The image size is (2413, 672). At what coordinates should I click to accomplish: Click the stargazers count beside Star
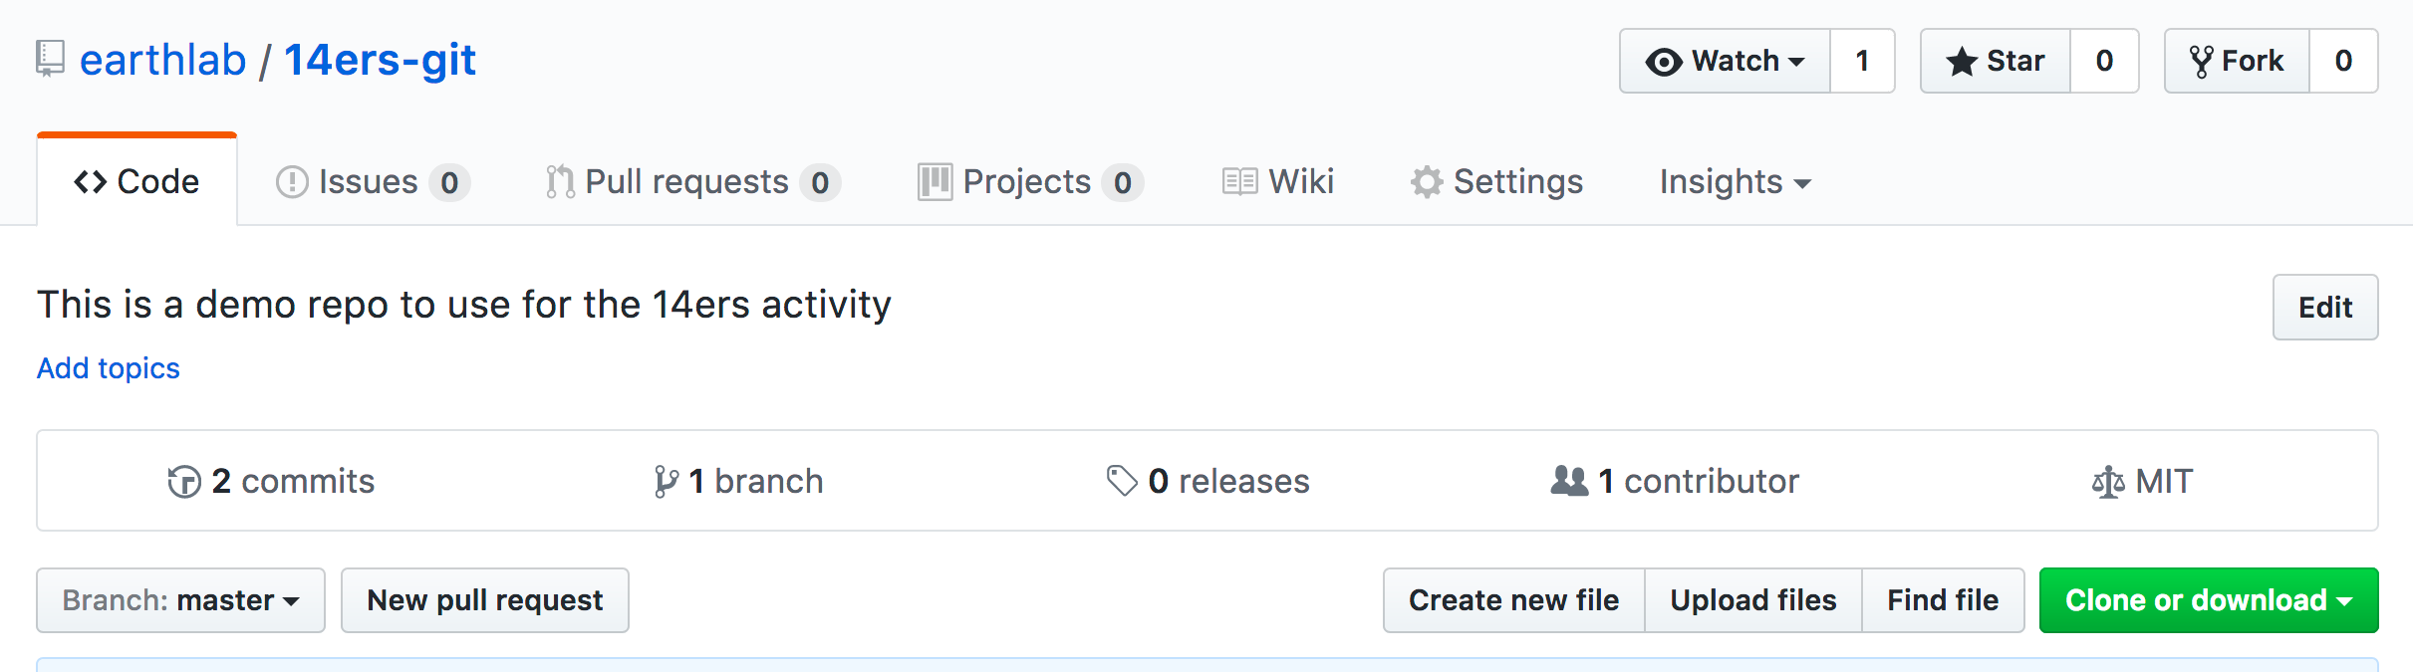[x=2104, y=61]
